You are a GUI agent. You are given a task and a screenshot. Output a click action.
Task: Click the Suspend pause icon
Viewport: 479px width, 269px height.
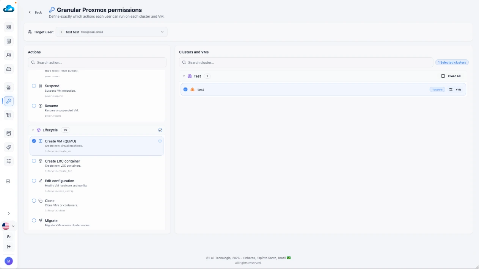click(41, 86)
